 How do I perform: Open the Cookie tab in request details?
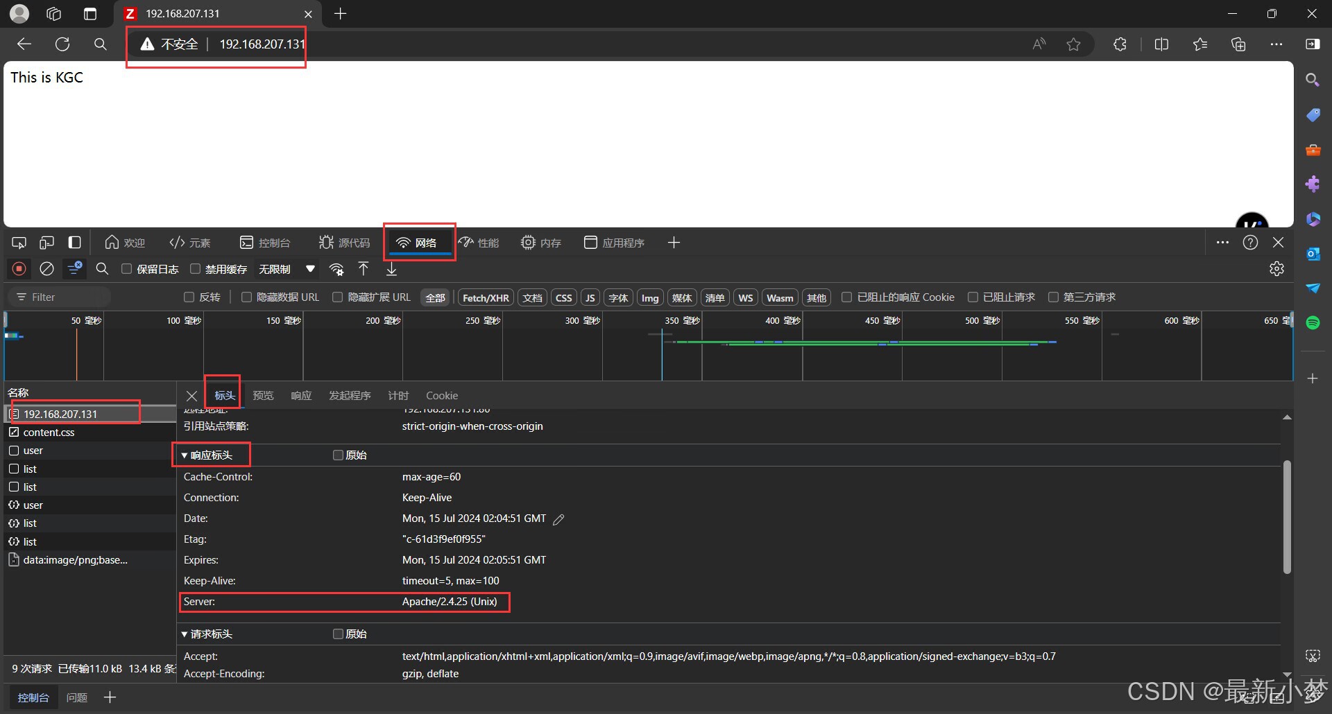(x=442, y=396)
